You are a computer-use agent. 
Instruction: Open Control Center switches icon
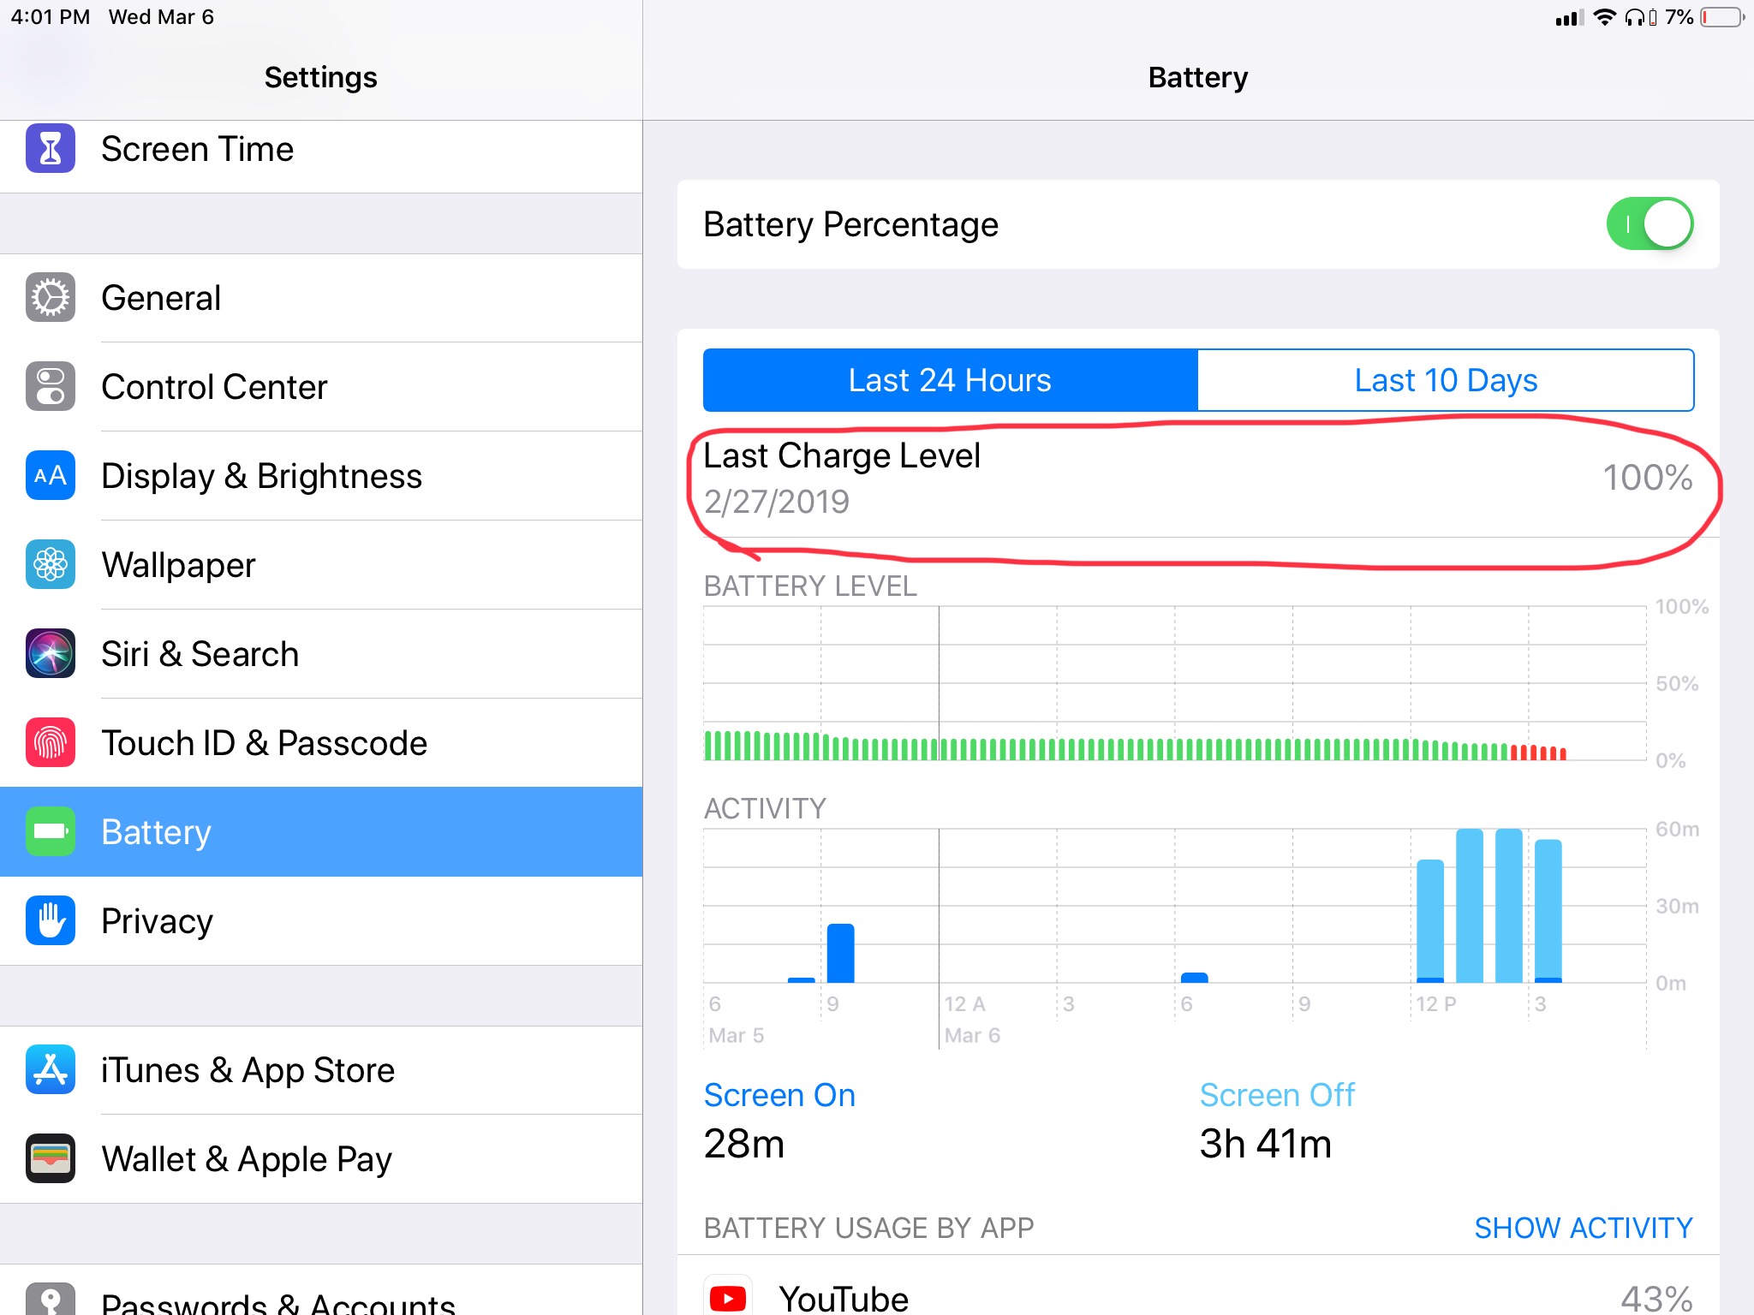tap(51, 387)
